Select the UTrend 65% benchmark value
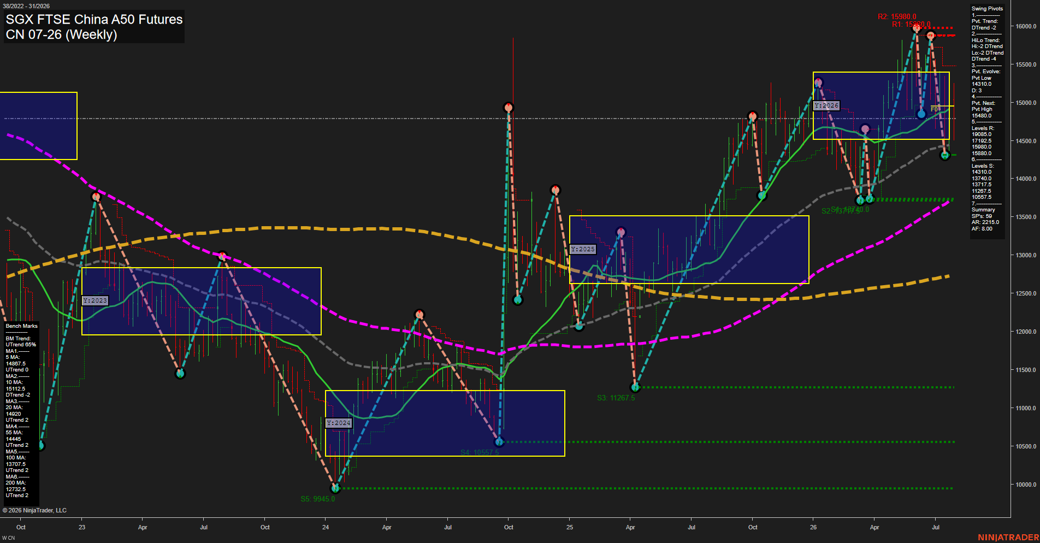Image resolution: width=1040 pixels, height=543 pixels. pyautogui.click(x=21, y=345)
